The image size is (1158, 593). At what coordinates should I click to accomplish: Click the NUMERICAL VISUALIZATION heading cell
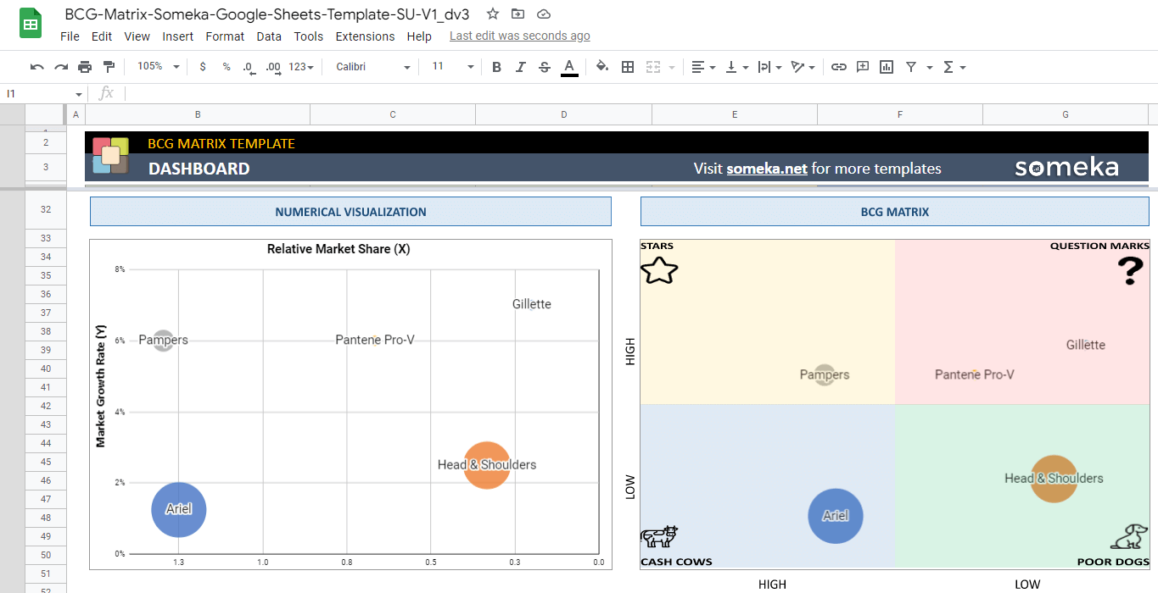pyautogui.click(x=350, y=212)
